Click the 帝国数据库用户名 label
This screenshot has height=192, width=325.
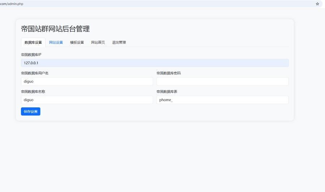[35, 73]
